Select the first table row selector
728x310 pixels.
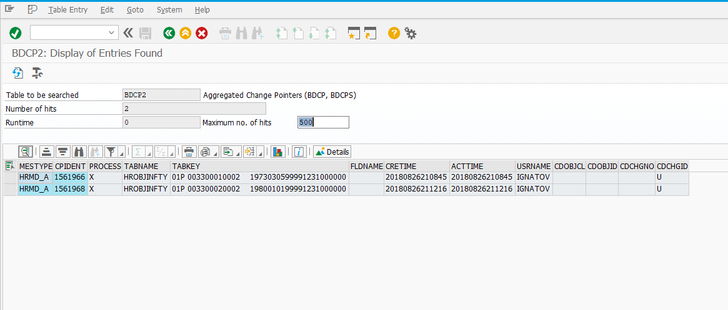pos(10,177)
